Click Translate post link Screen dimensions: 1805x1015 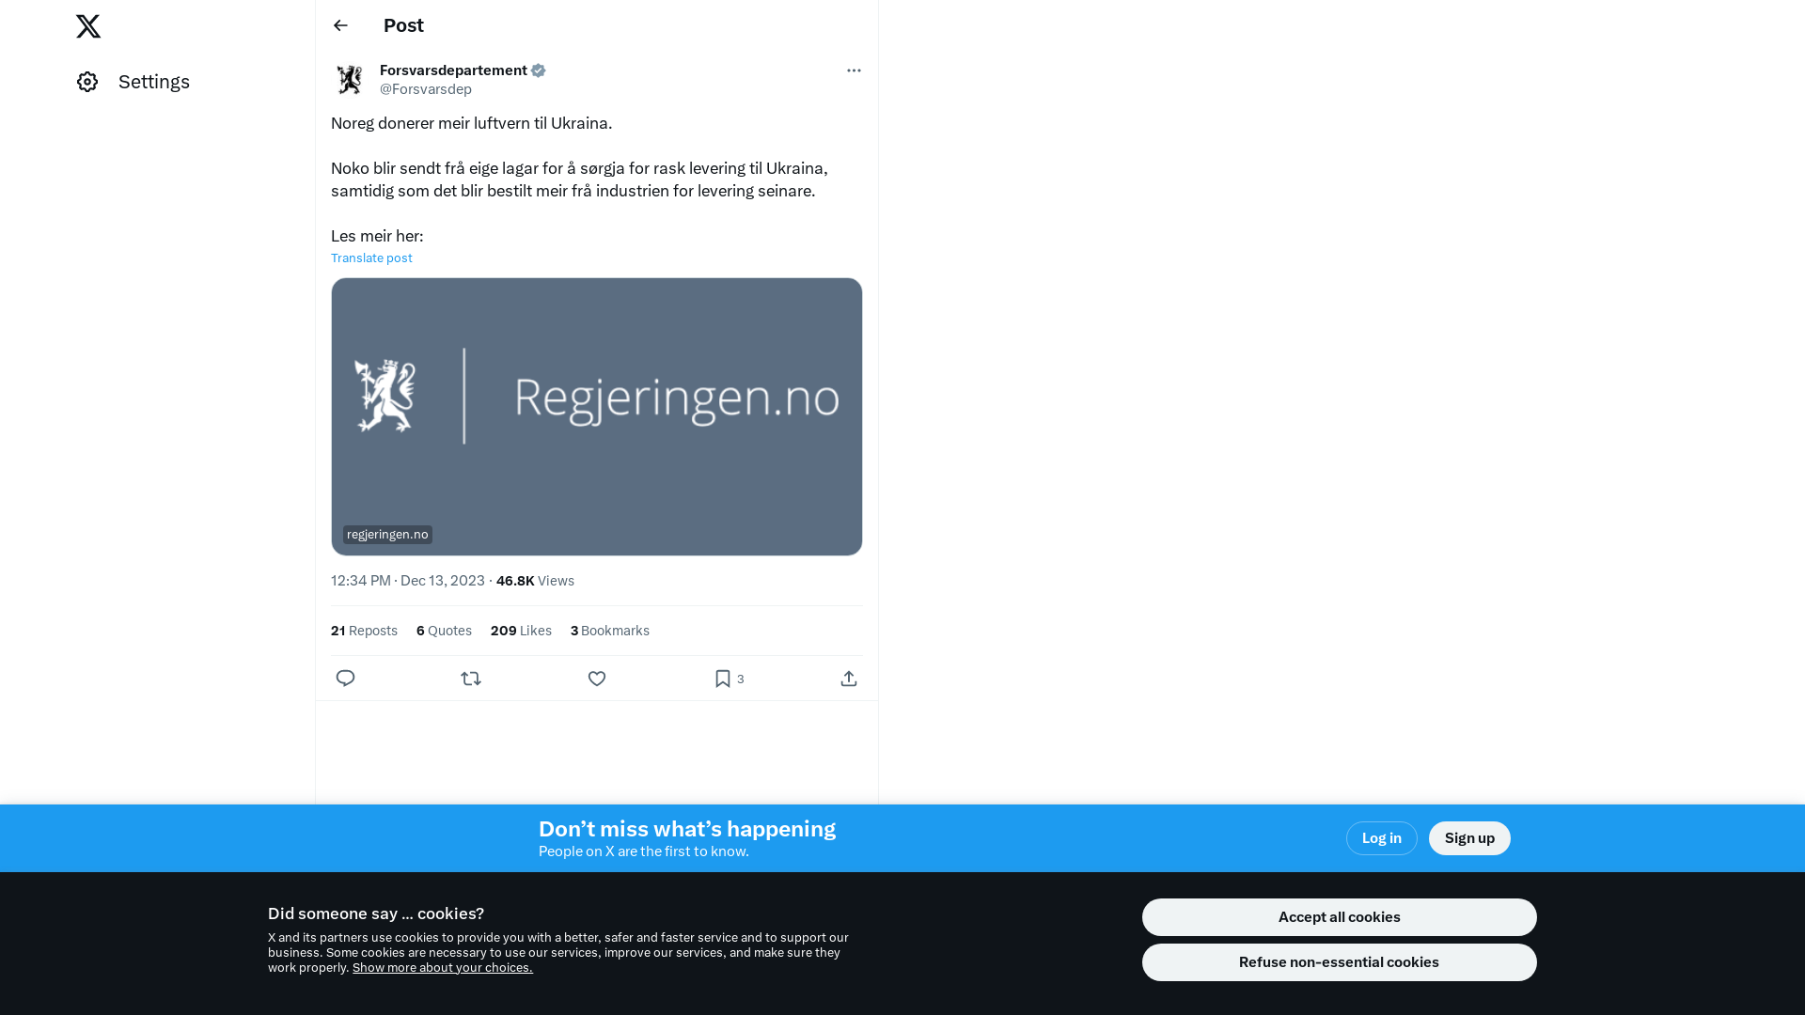[x=371, y=258]
